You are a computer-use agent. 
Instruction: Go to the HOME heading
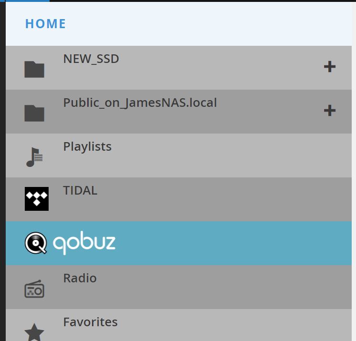tap(45, 24)
